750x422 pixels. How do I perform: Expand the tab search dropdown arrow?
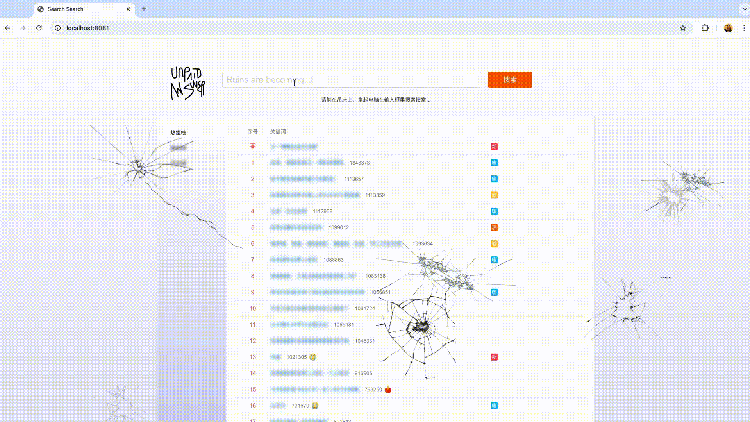(x=745, y=9)
